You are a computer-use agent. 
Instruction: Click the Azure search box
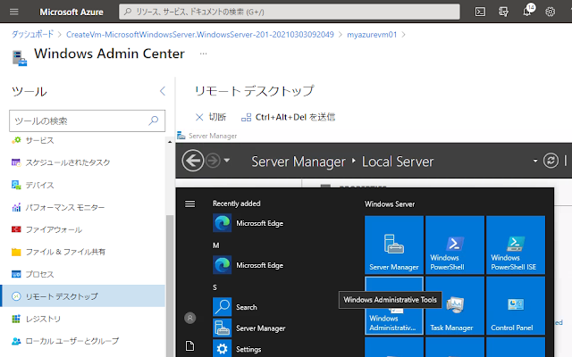coord(290,12)
